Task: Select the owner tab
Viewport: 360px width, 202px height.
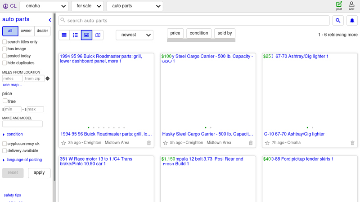Action: [26, 31]
